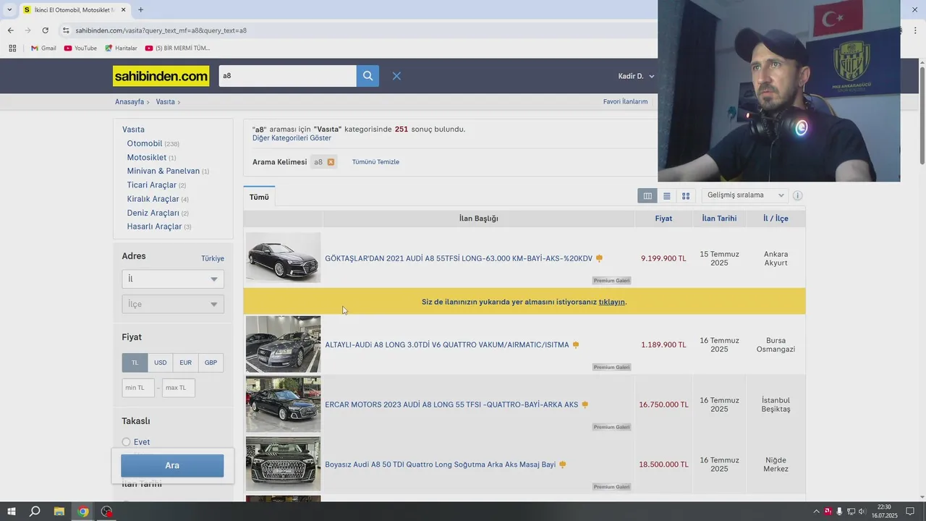Image resolution: width=926 pixels, height=521 pixels.
Task: Sort by İl / İlçe column header
Action: point(776,219)
